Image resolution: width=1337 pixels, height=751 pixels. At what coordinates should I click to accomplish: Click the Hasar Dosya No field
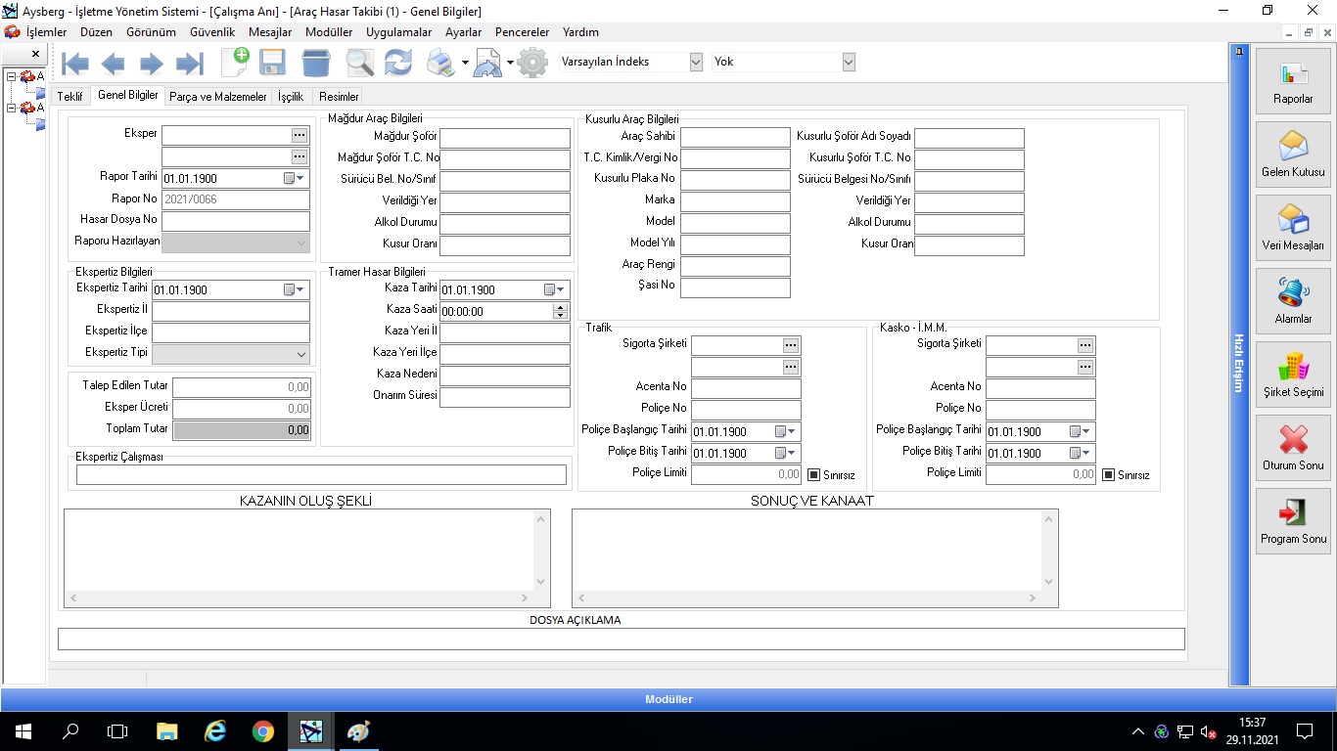(x=235, y=221)
